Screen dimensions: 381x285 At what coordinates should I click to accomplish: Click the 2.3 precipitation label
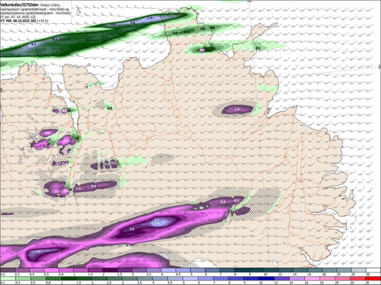click(105, 37)
